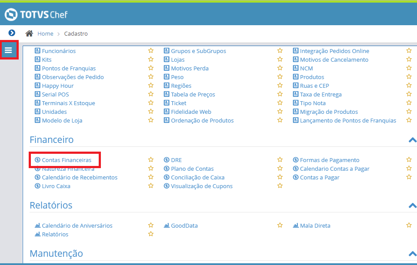417x265 pixels.
Task: Open Plano de Contas
Action: tap(192, 169)
